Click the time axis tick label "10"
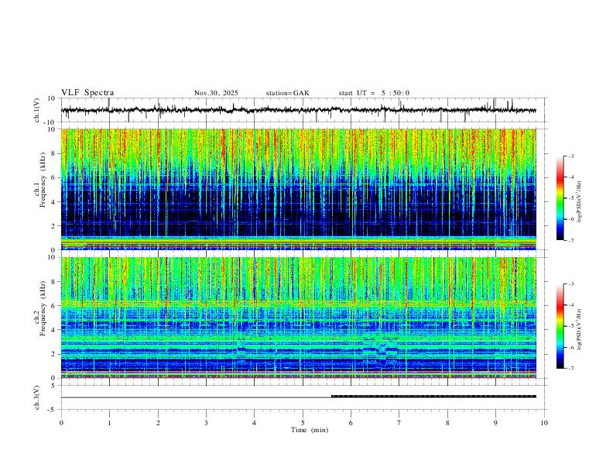Viewport: 613px width, 474px height. pyautogui.click(x=544, y=423)
